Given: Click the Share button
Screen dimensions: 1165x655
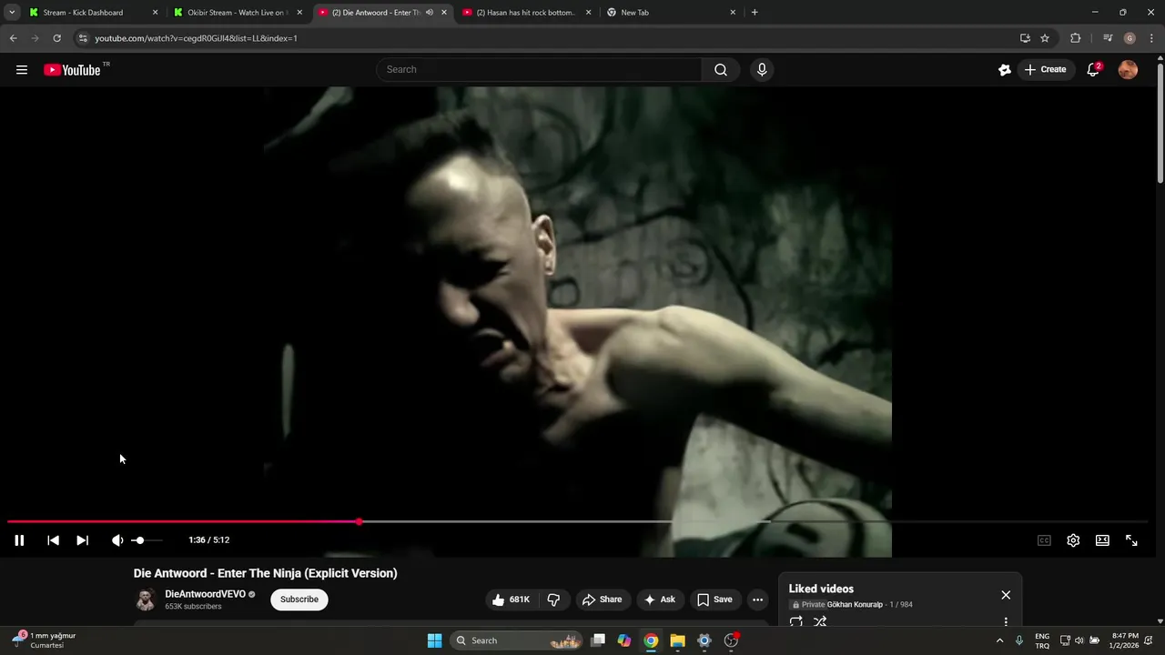Looking at the screenshot, I should [x=603, y=600].
